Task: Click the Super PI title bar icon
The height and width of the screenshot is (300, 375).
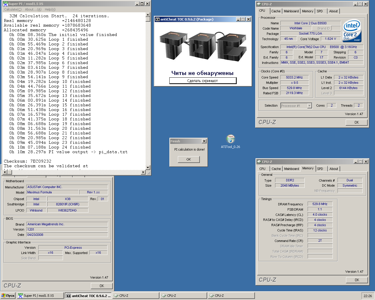Action: (5, 4)
